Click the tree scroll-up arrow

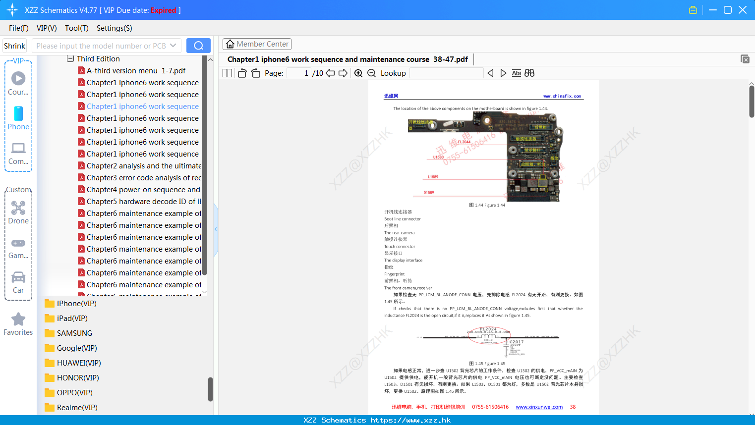point(210,59)
